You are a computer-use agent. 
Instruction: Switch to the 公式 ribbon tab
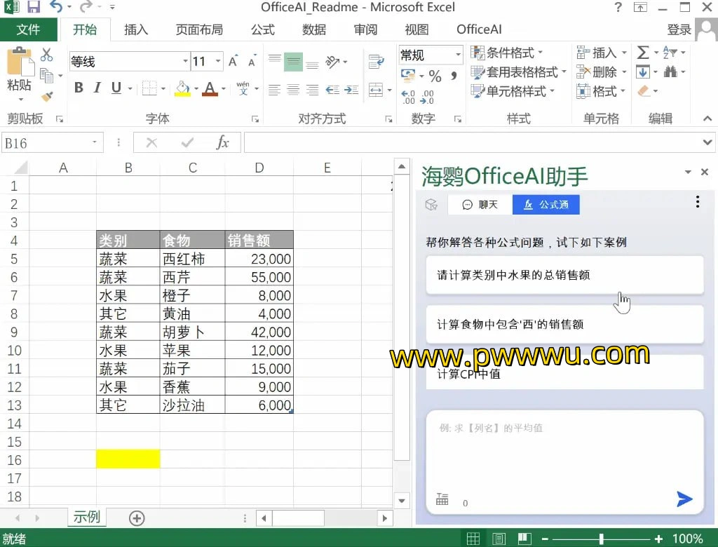[x=262, y=29]
